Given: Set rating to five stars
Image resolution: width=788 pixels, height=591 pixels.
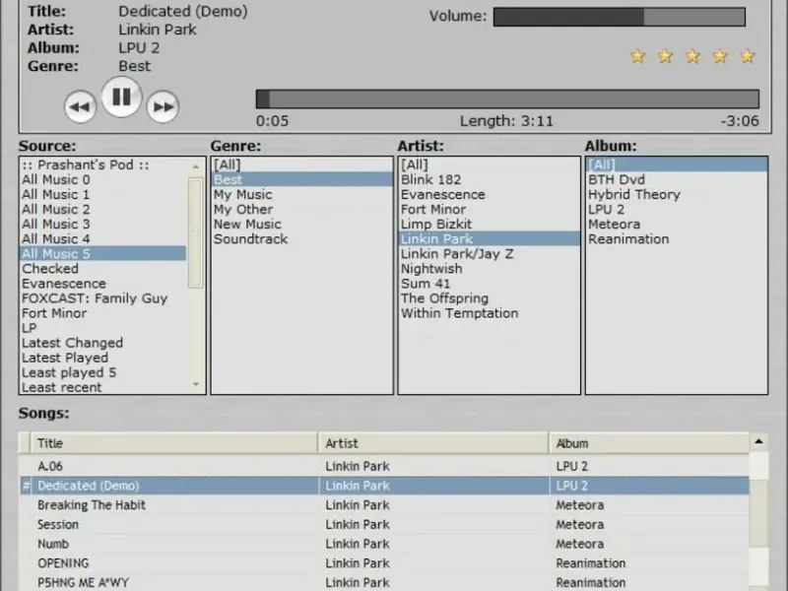Looking at the screenshot, I should tap(748, 56).
